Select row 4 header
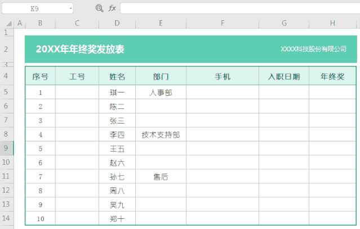This screenshot has height=229, width=360. tap(6, 76)
